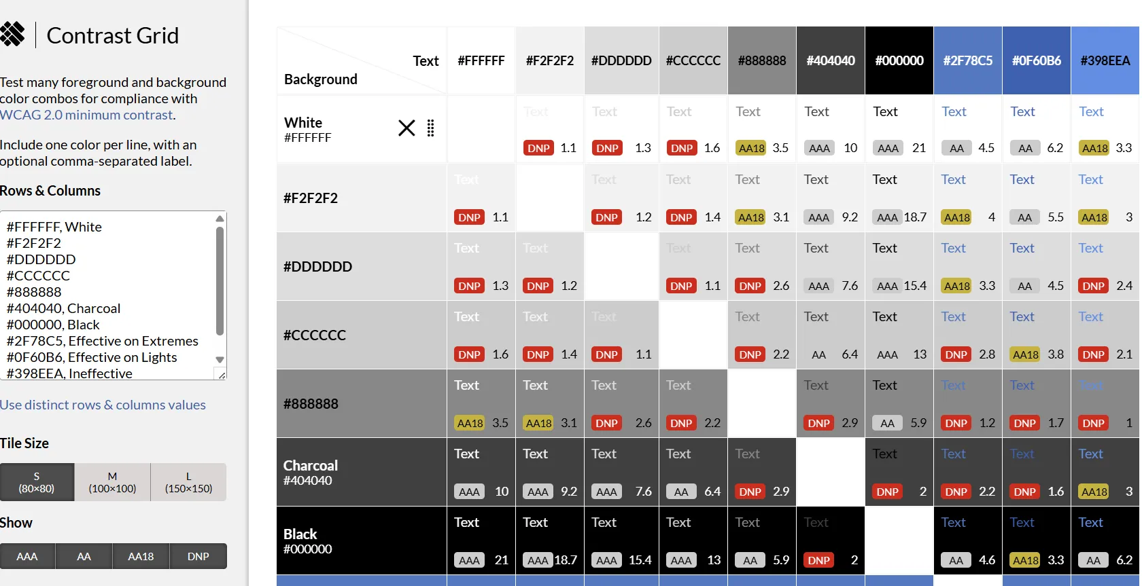
Task: Click the #000000 column header swatch
Action: (899, 60)
